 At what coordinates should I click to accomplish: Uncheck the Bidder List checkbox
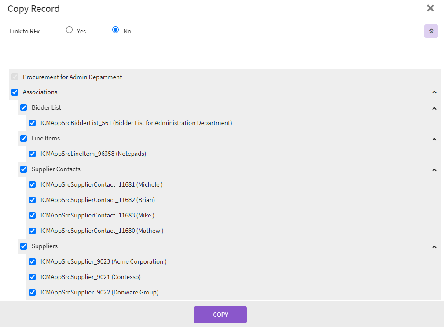point(24,108)
